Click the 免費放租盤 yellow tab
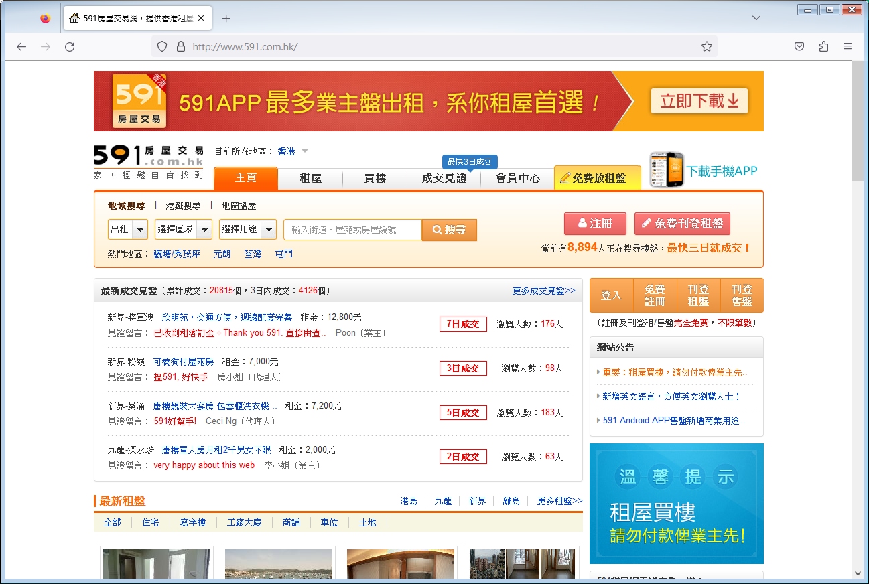The height and width of the screenshot is (584, 869). pyautogui.click(x=597, y=178)
